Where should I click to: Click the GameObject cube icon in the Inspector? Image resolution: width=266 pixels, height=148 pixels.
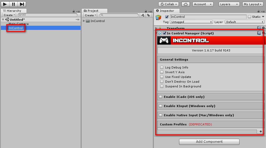(158, 18)
